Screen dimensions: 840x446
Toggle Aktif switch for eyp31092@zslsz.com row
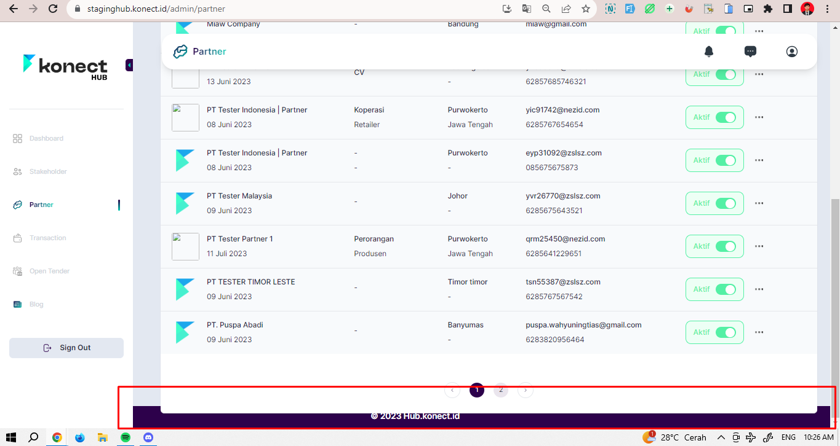tap(726, 160)
